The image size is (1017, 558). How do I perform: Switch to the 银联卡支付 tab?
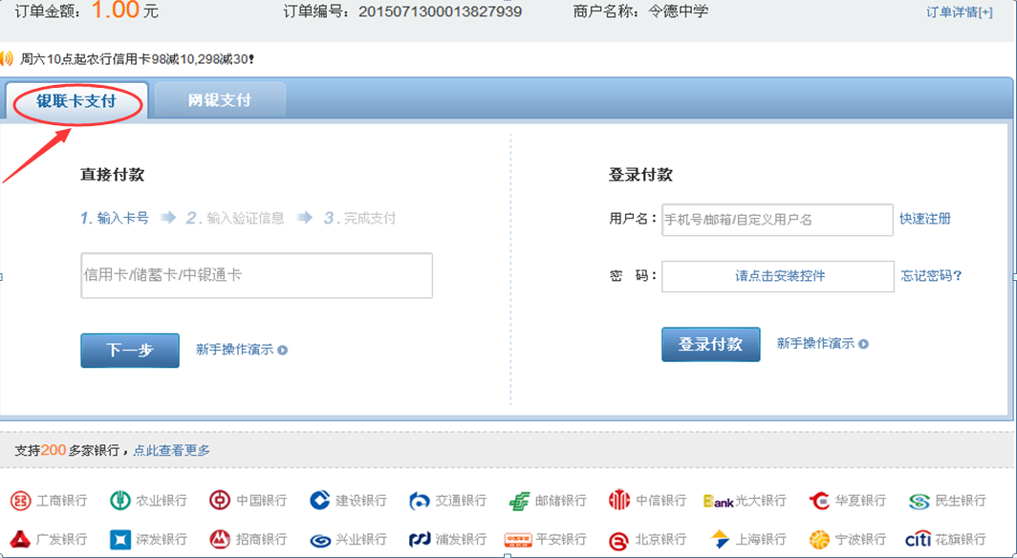pyautogui.click(x=76, y=101)
